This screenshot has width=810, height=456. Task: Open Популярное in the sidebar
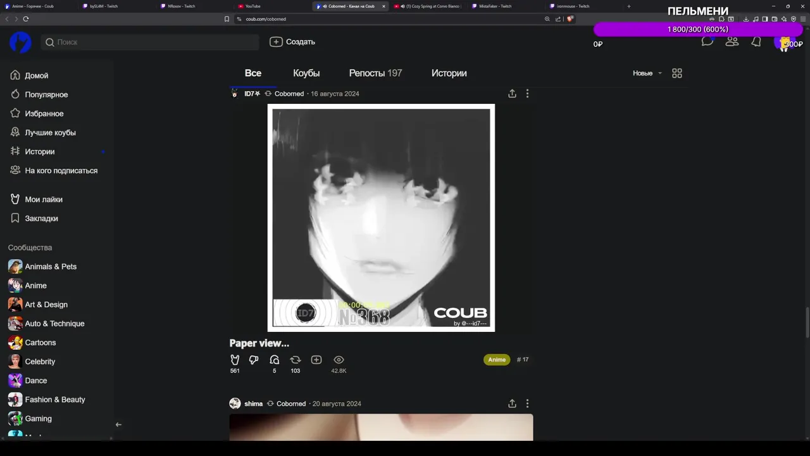pos(39,94)
